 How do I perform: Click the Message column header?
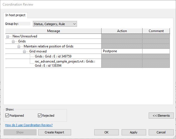coord(53,31)
